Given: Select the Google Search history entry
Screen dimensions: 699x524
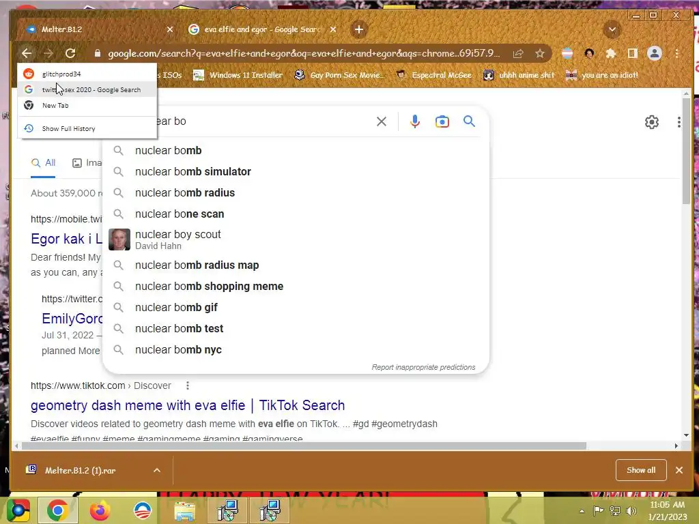Looking at the screenshot, I should point(87,89).
